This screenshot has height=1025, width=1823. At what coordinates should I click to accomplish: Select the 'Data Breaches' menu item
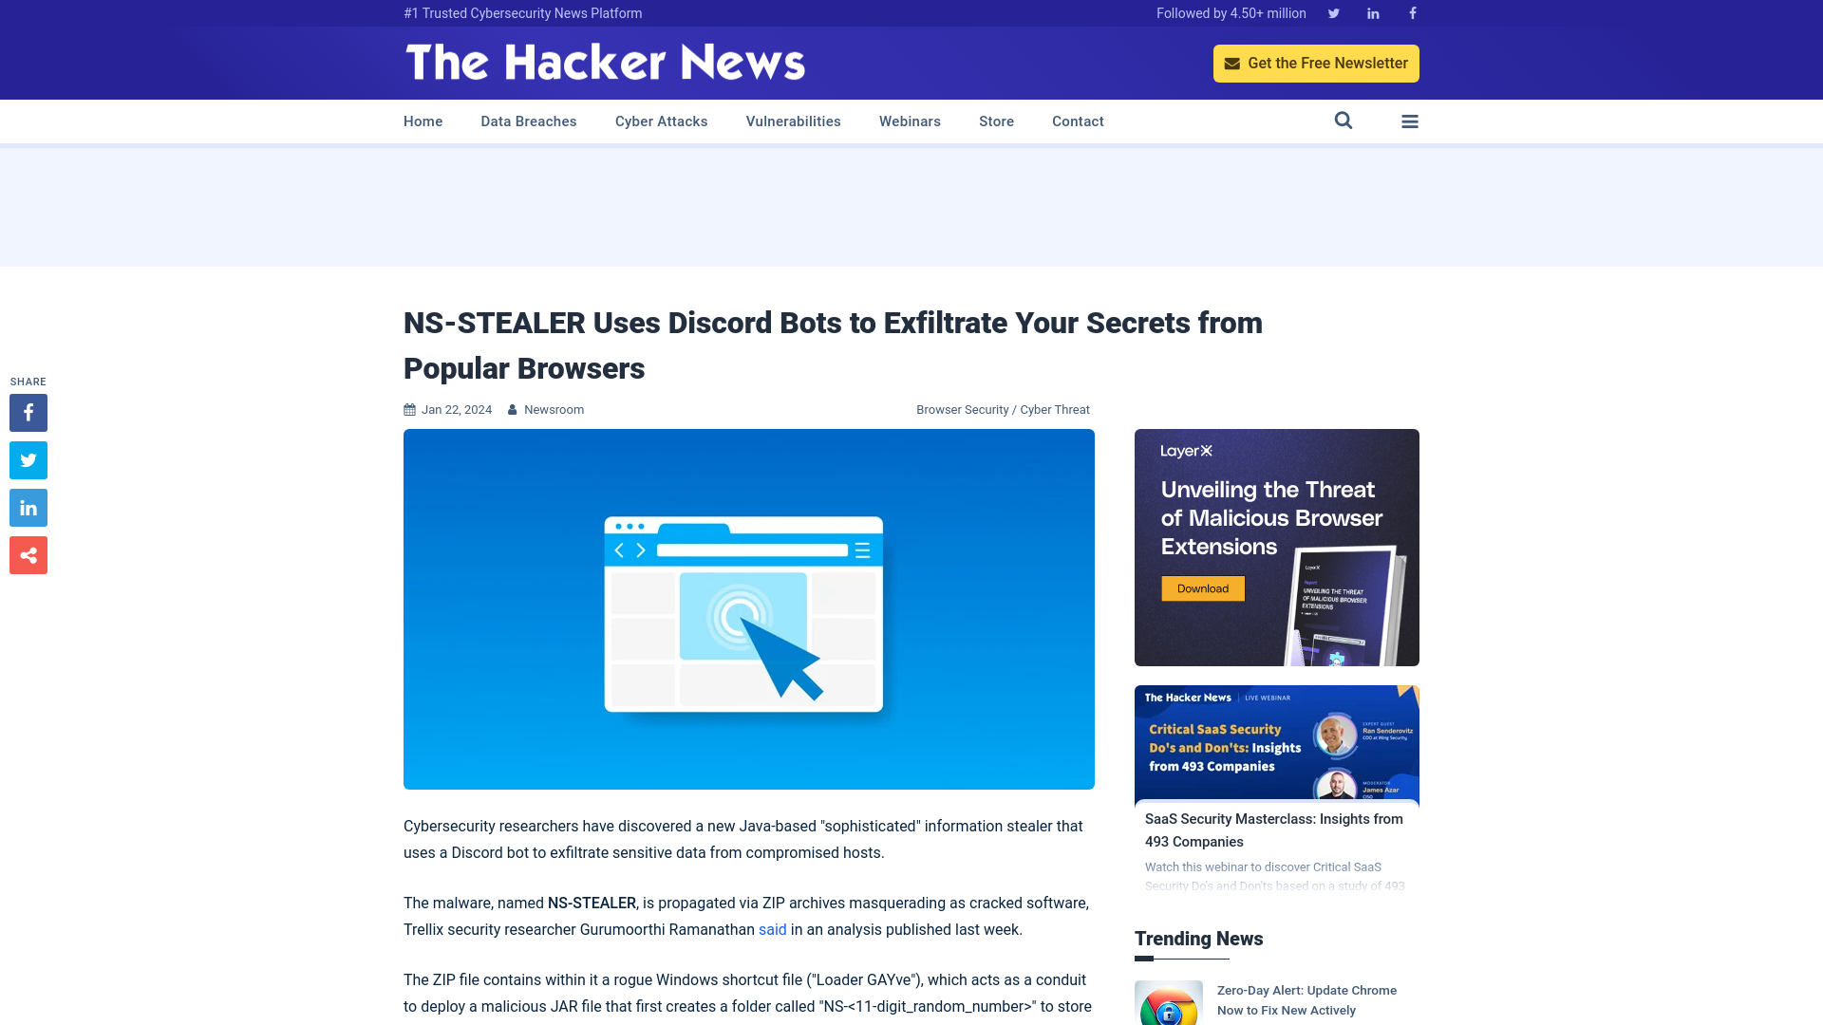528,121
